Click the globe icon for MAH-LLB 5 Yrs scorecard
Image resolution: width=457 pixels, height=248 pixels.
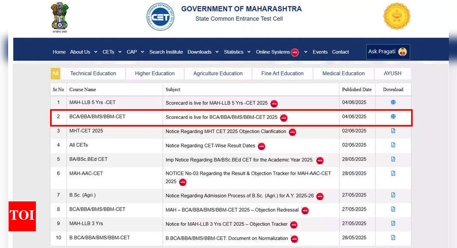[393, 102]
